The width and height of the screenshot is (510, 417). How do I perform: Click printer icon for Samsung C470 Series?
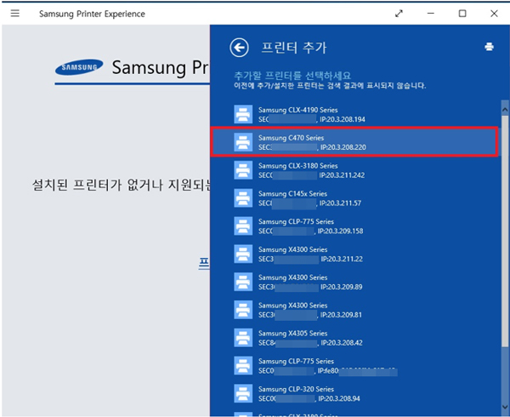coord(243,142)
